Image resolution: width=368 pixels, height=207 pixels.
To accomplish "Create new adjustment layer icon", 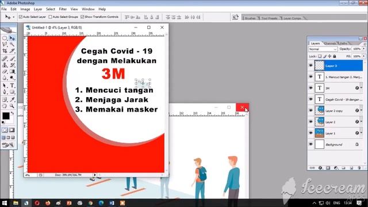I will (336, 168).
